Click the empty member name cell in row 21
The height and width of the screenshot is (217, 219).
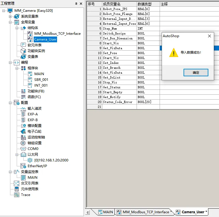click(119, 107)
